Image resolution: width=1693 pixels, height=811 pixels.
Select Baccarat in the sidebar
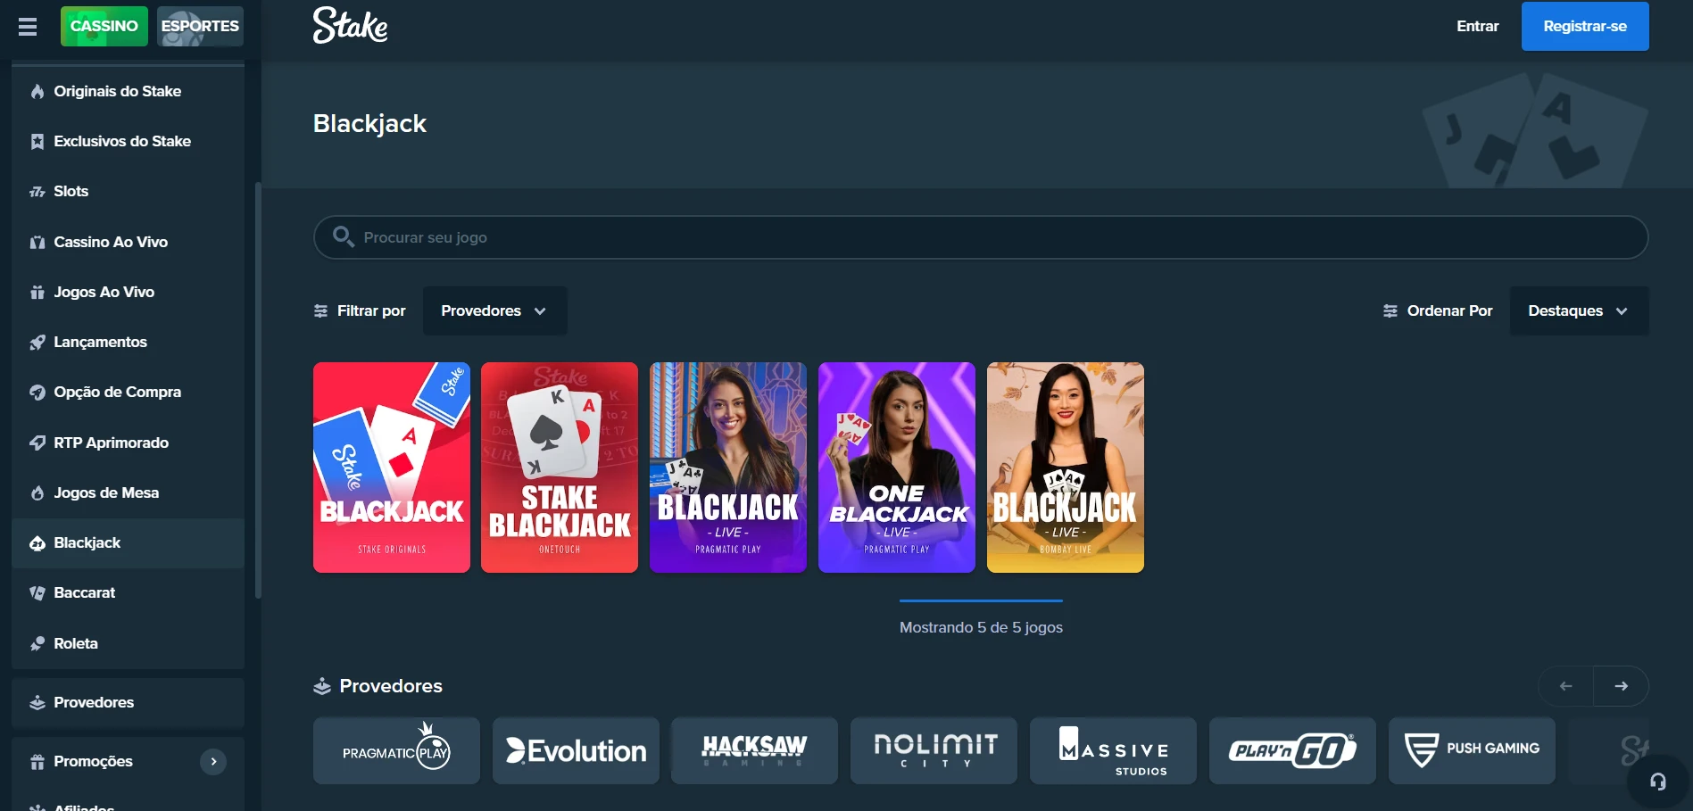[x=129, y=592]
